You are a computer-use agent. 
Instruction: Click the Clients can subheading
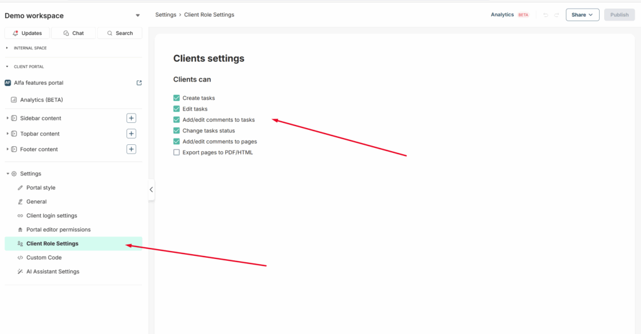tap(192, 79)
